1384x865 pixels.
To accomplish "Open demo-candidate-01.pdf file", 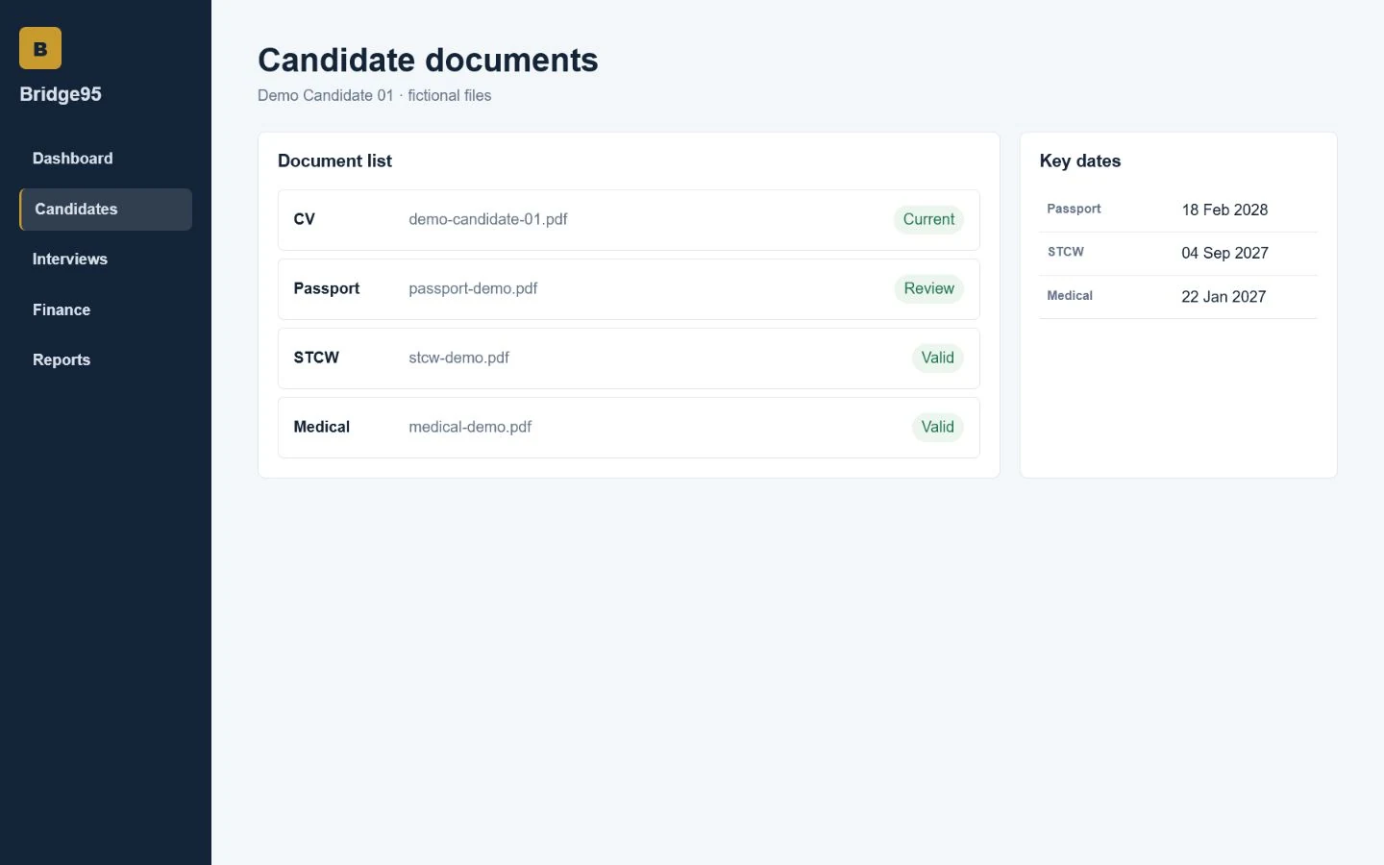I will 487,219.
